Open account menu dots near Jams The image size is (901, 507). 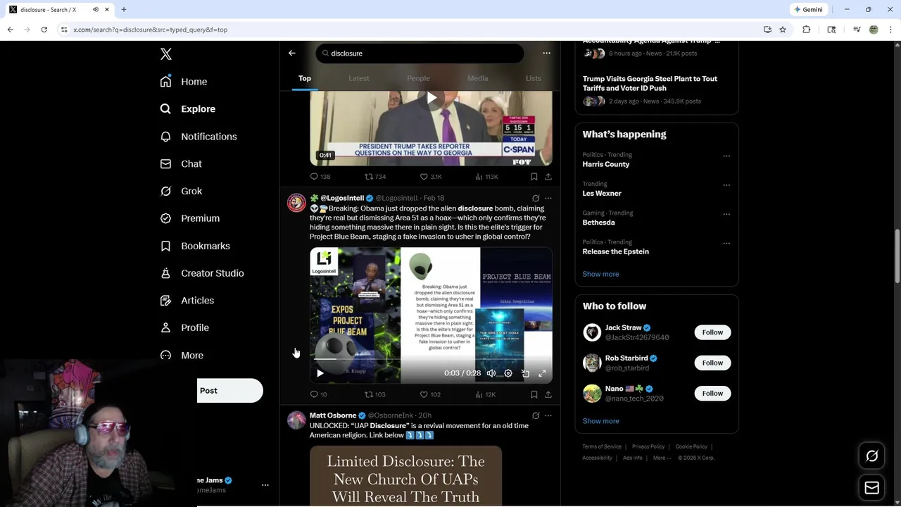click(265, 485)
